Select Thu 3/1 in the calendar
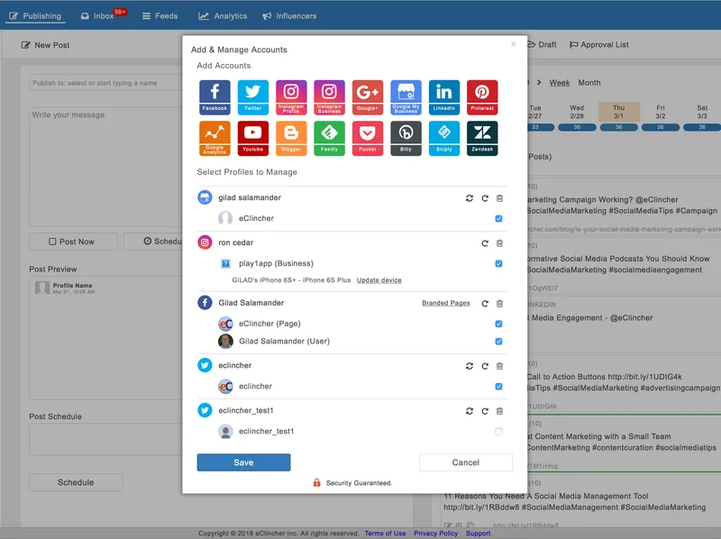 [x=618, y=112]
